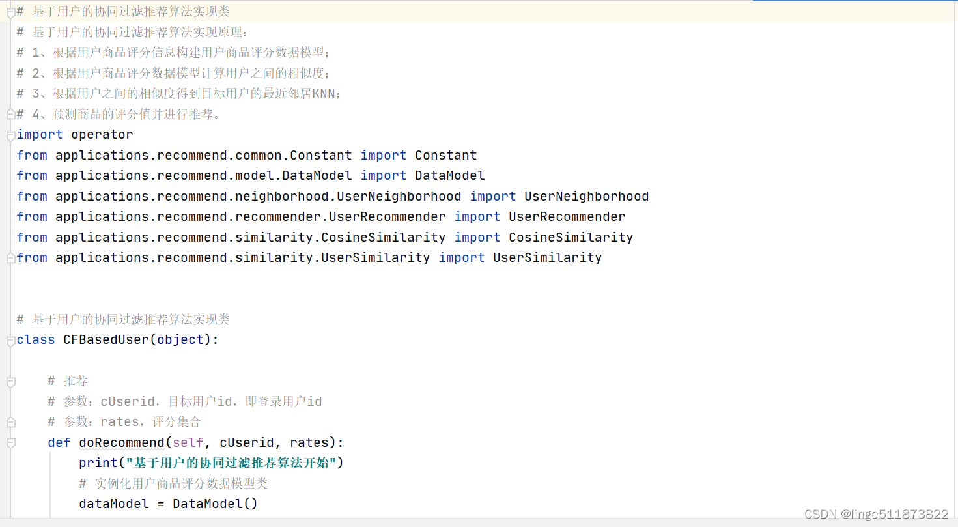Click imported name 'UserRecommender' at line end
Screen dimensions: 958x527
(x=567, y=217)
